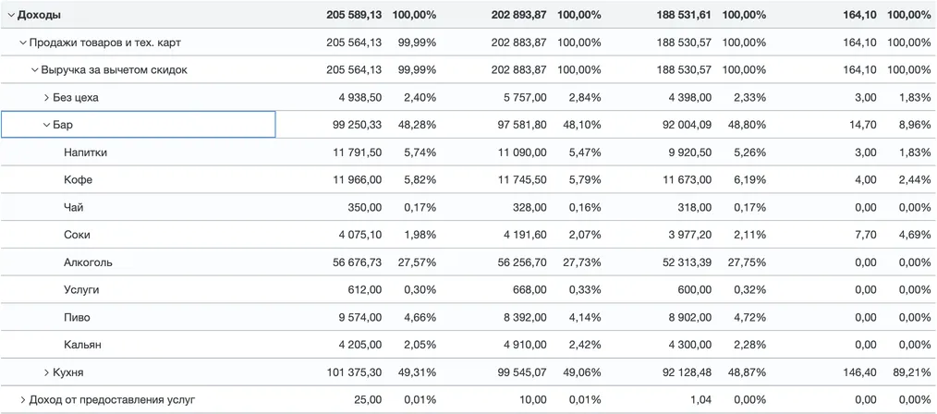Expand Доход от предоставления услуг chevron
The width and height of the screenshot is (937, 414).
(23, 400)
